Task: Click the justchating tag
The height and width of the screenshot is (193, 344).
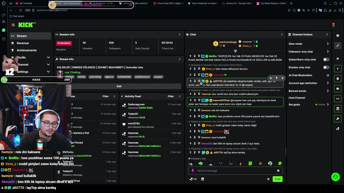Action: (95, 77)
